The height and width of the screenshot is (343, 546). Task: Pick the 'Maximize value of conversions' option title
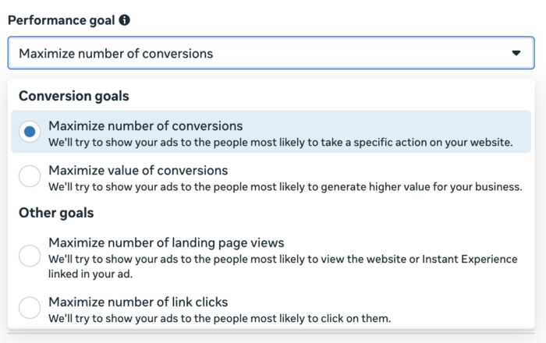click(138, 171)
